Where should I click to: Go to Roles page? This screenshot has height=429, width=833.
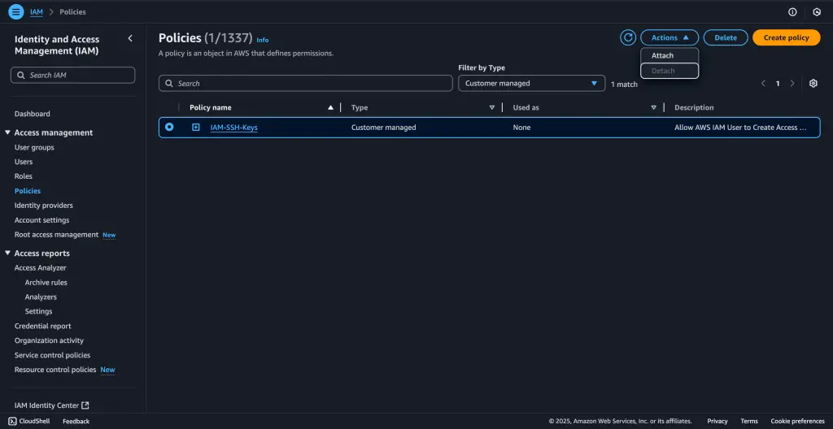(x=24, y=176)
